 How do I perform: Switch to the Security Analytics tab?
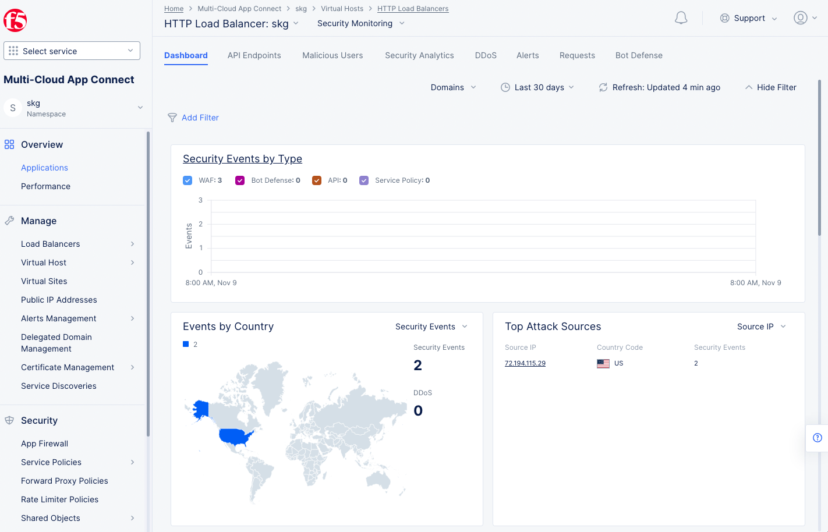point(419,55)
